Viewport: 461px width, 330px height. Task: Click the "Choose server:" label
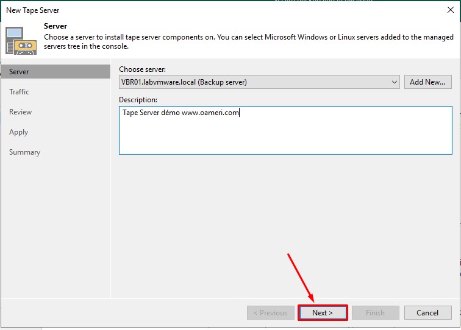[142, 69]
